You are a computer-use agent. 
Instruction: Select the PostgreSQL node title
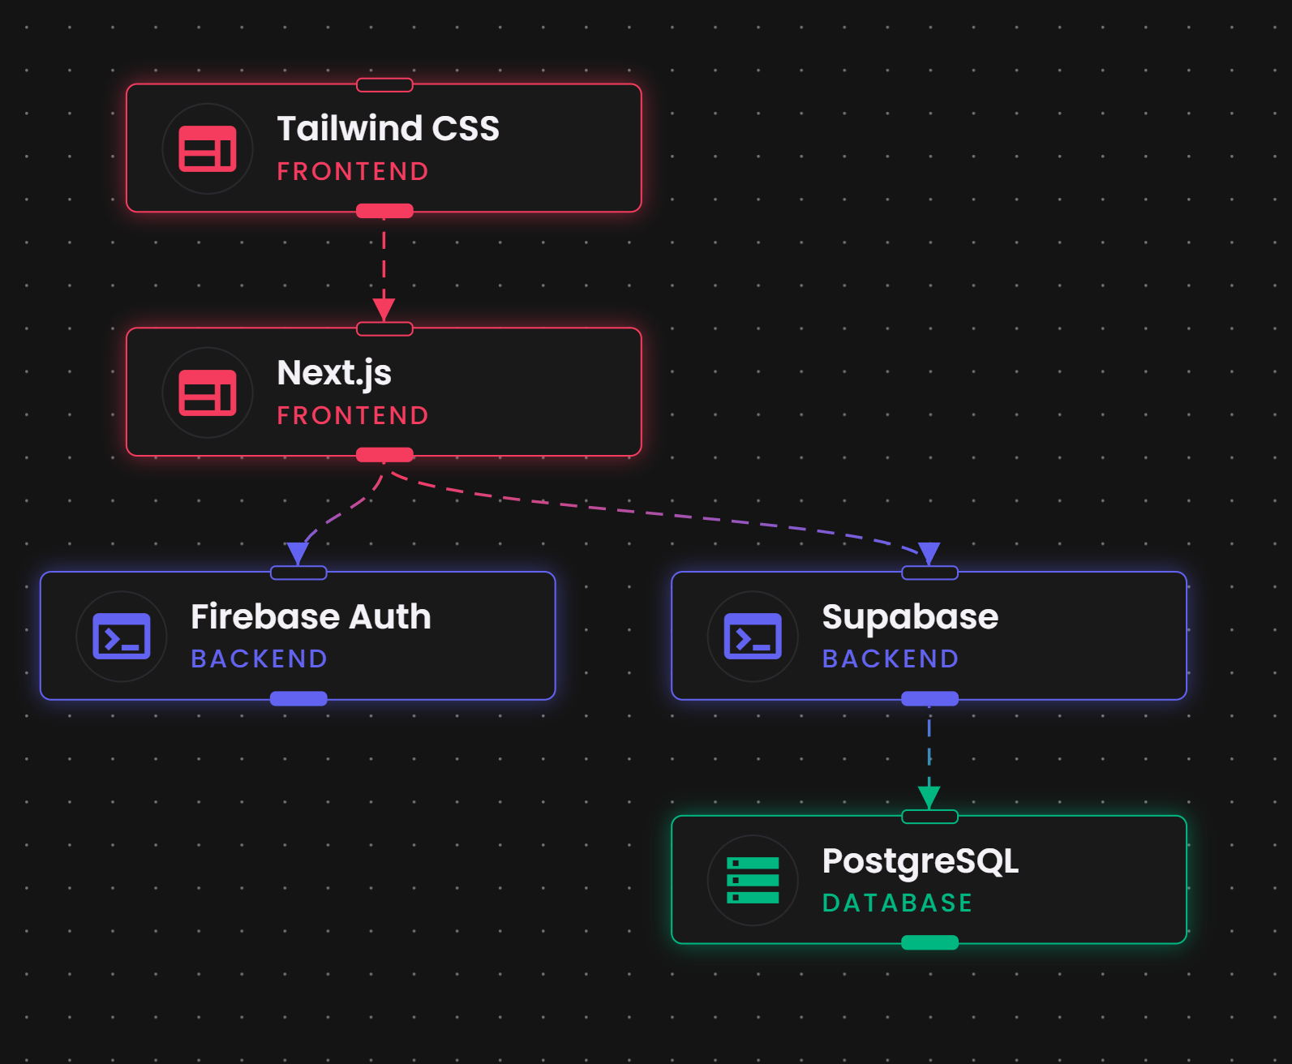[x=921, y=862]
